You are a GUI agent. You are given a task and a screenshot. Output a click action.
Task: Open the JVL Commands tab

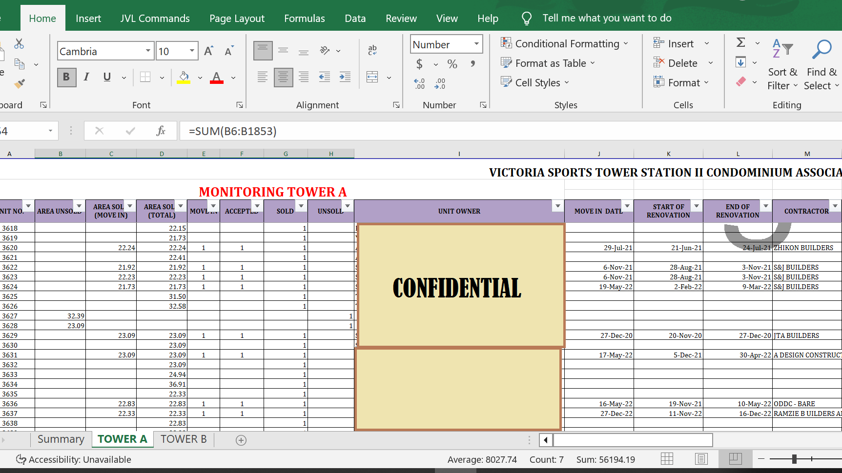[155, 19]
